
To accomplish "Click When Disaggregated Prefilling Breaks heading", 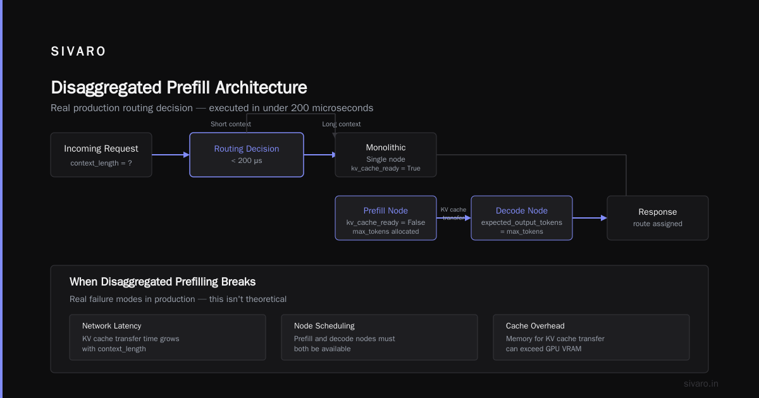I will tap(163, 282).
